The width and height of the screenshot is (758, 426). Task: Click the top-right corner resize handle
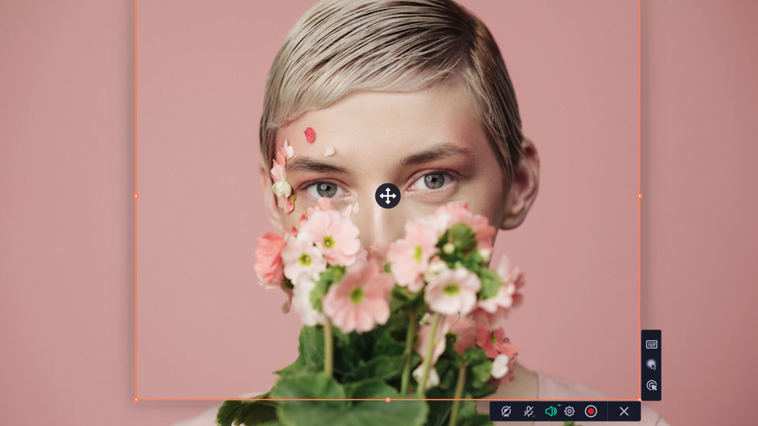640,2
